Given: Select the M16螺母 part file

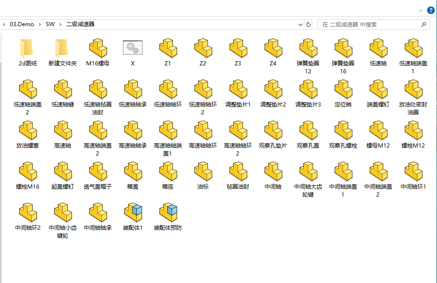Looking at the screenshot, I should [98, 49].
